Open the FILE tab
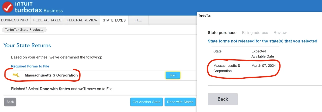The width and height of the screenshot is (322, 112). tap(138, 20)
